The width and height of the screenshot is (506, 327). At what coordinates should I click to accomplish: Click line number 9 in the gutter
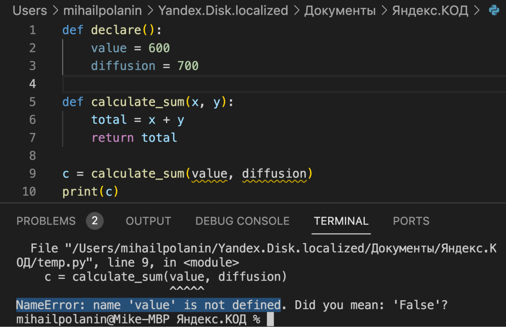[x=32, y=173]
